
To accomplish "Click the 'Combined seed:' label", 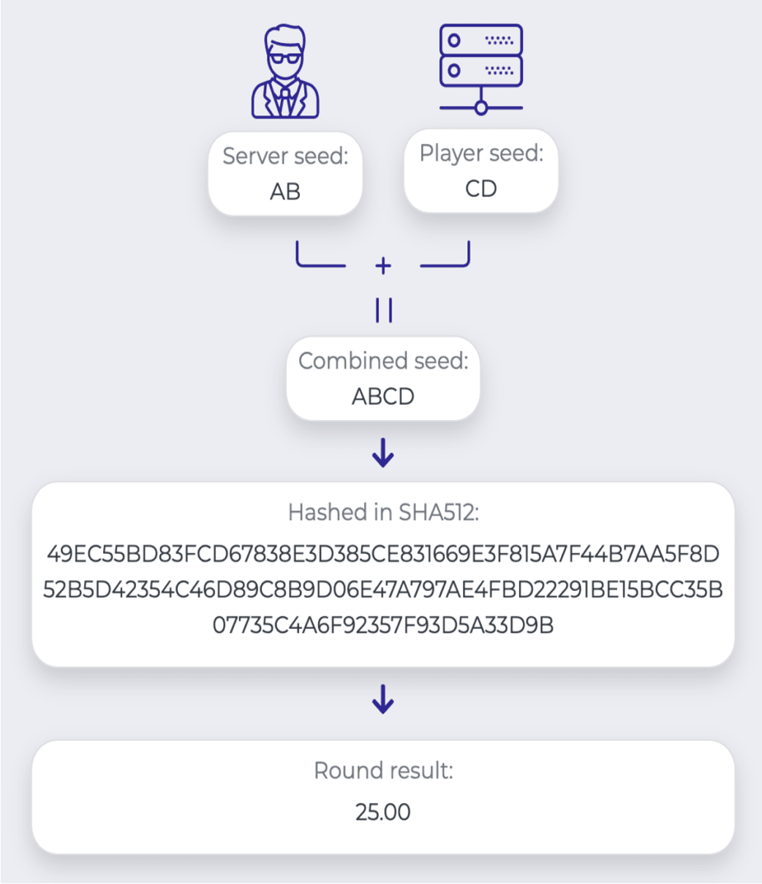I will pos(383,361).
